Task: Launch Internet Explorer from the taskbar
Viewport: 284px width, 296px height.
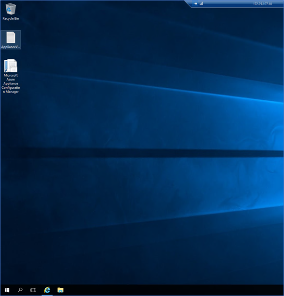Action: click(x=47, y=290)
